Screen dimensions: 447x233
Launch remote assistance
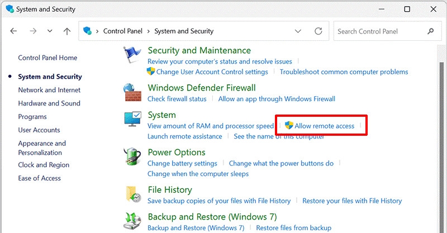pyautogui.click(x=185, y=136)
